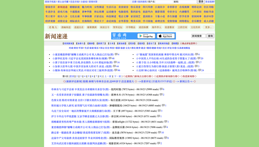Open article 布林肯与习近平会面 in the news list
Image resolution: width=259 pixels, height=147 pixels.
point(80,89)
